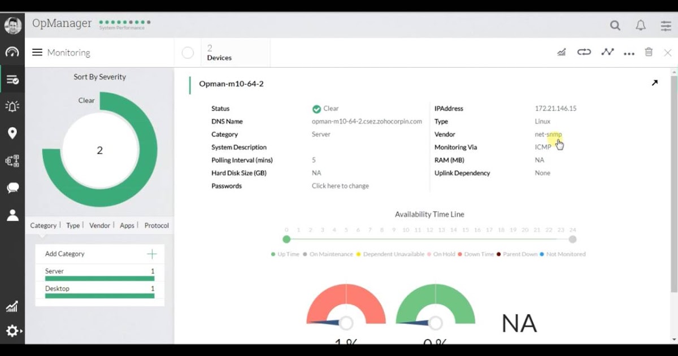Switch to the Type tab
678x356 pixels.
(x=73, y=225)
